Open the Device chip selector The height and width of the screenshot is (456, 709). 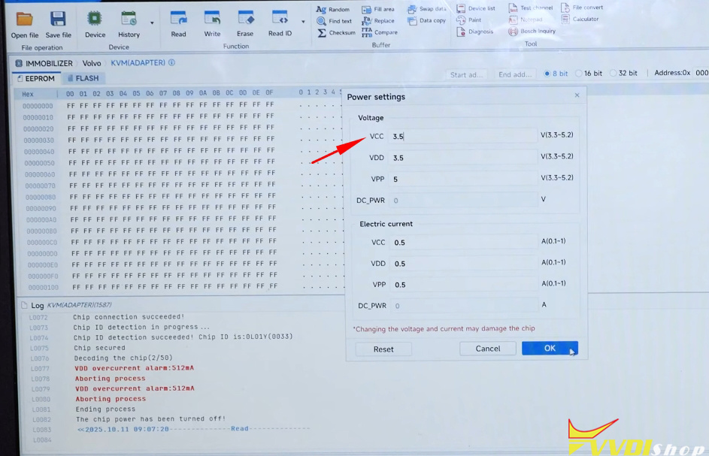coord(95,20)
